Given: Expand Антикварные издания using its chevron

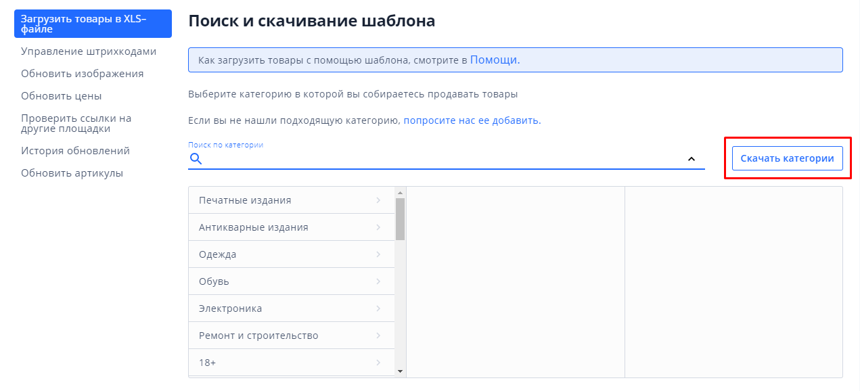Looking at the screenshot, I should coord(378,227).
